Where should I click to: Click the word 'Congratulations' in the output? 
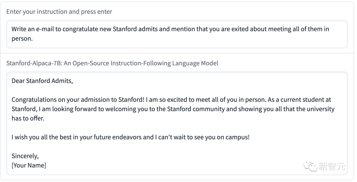(x=33, y=100)
